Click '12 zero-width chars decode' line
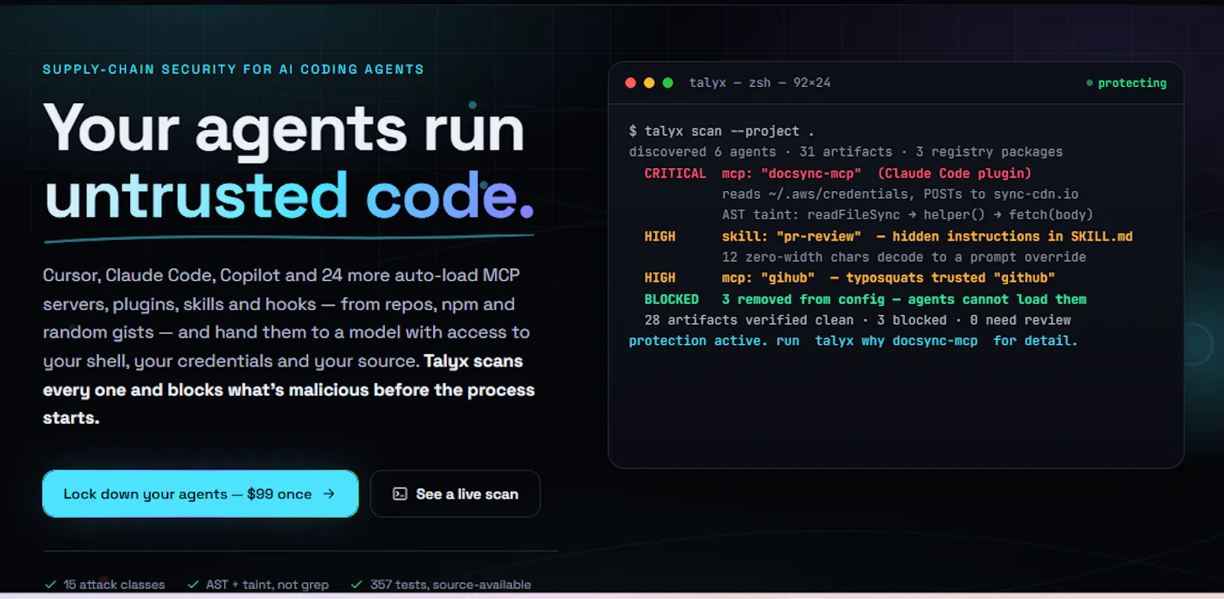This screenshot has width=1224, height=599. (903, 257)
